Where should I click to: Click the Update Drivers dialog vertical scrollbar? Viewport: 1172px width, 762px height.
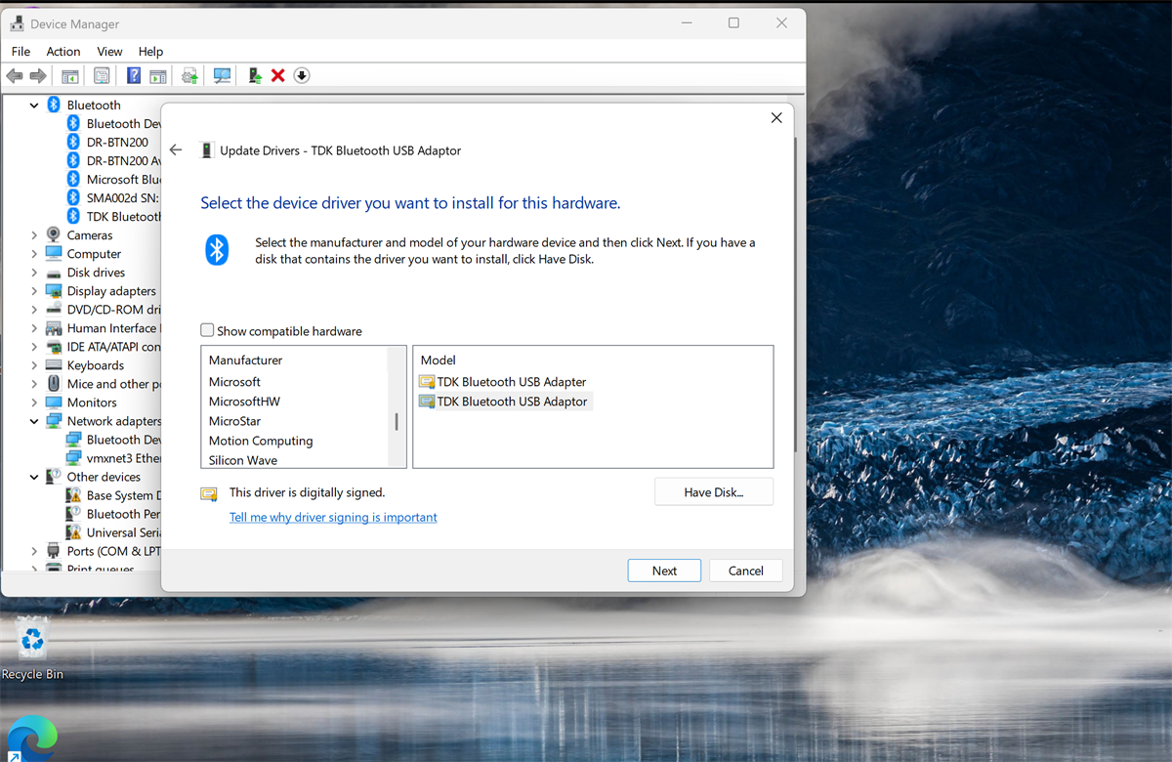pos(795,293)
